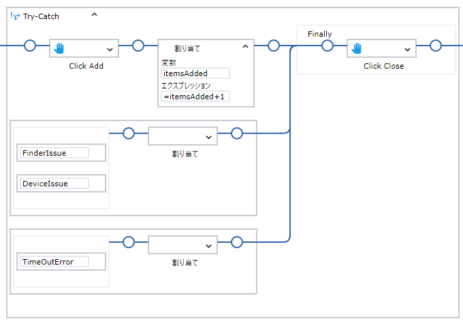Collapse the 割り当て assignment step chevron
463x321 pixels.
click(245, 47)
